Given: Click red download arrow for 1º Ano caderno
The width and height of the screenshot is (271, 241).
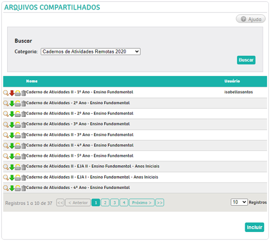Looking at the screenshot, I should pos(12,93).
